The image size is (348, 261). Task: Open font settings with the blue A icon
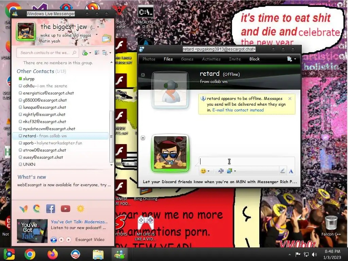click(x=291, y=171)
